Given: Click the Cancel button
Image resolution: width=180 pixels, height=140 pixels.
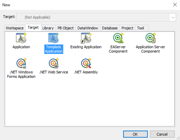Looking at the screenshot, I should pos(162,134).
